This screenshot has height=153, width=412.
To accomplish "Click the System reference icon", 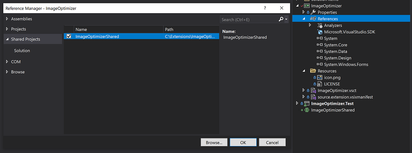I will [320, 38].
